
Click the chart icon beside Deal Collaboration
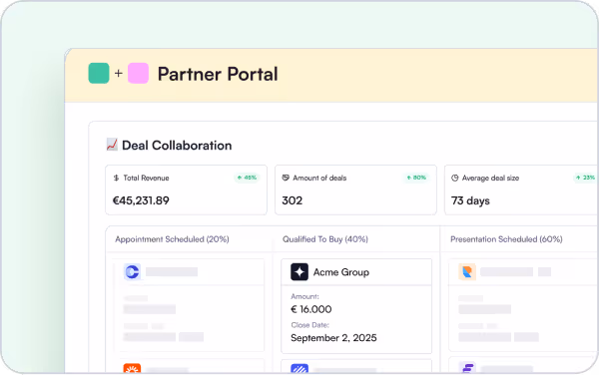[x=112, y=145]
